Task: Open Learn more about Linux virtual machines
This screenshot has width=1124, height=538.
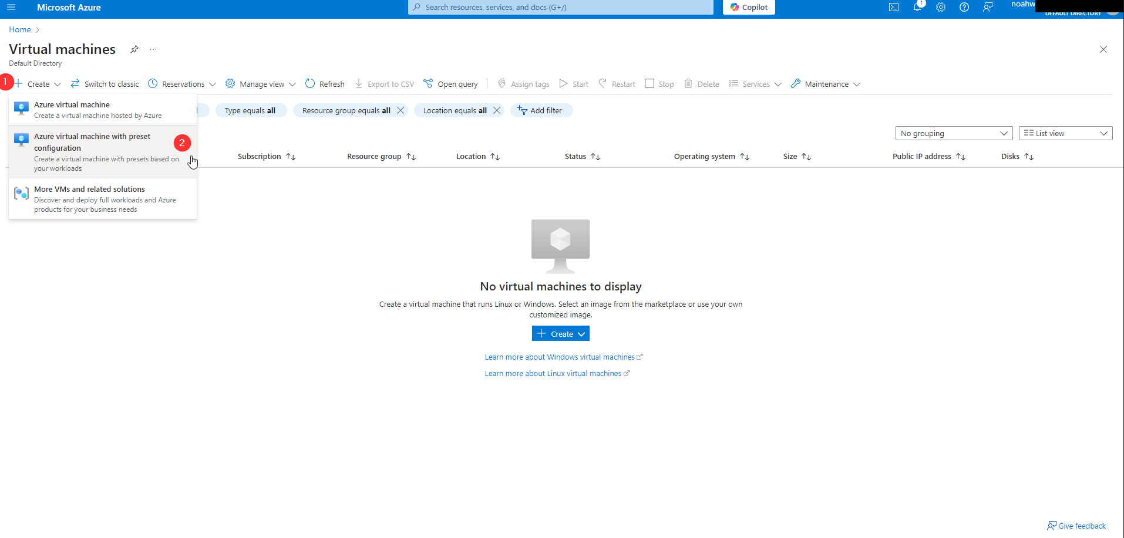Action: pos(557,373)
